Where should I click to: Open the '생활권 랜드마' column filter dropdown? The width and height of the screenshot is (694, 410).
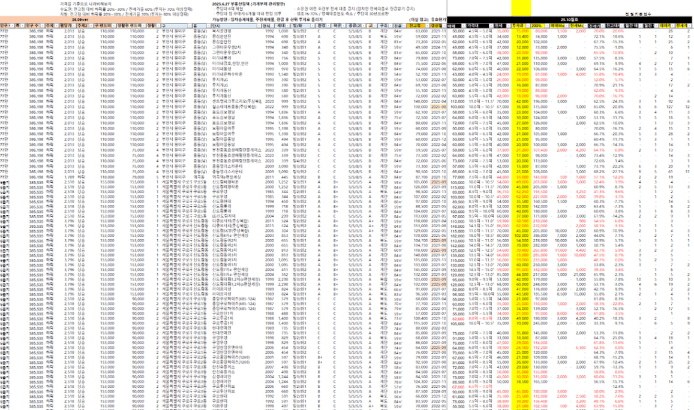(x=144, y=26)
